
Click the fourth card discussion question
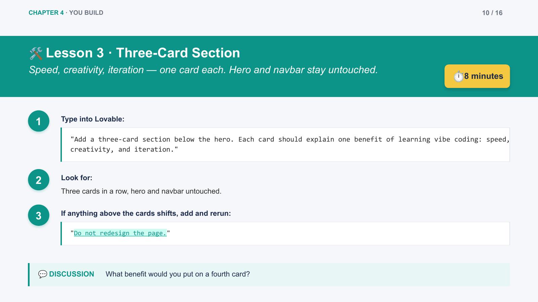178,274
